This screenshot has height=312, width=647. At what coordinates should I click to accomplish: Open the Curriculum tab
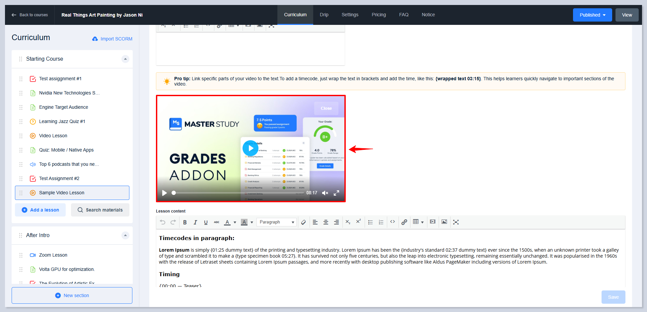pos(295,15)
